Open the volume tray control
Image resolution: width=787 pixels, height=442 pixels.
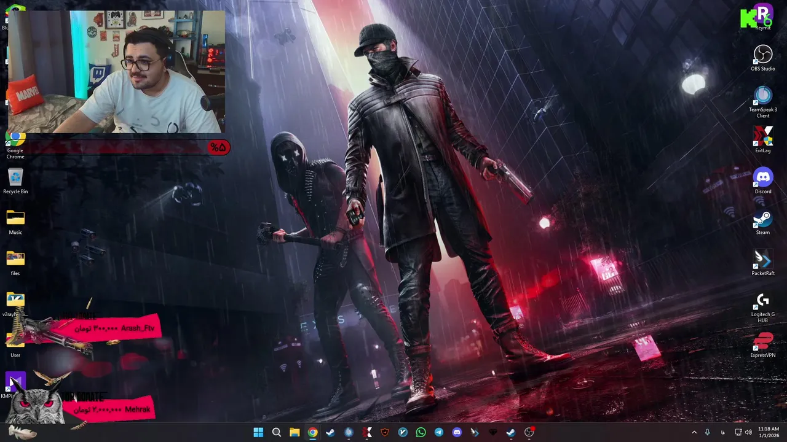coord(748,432)
